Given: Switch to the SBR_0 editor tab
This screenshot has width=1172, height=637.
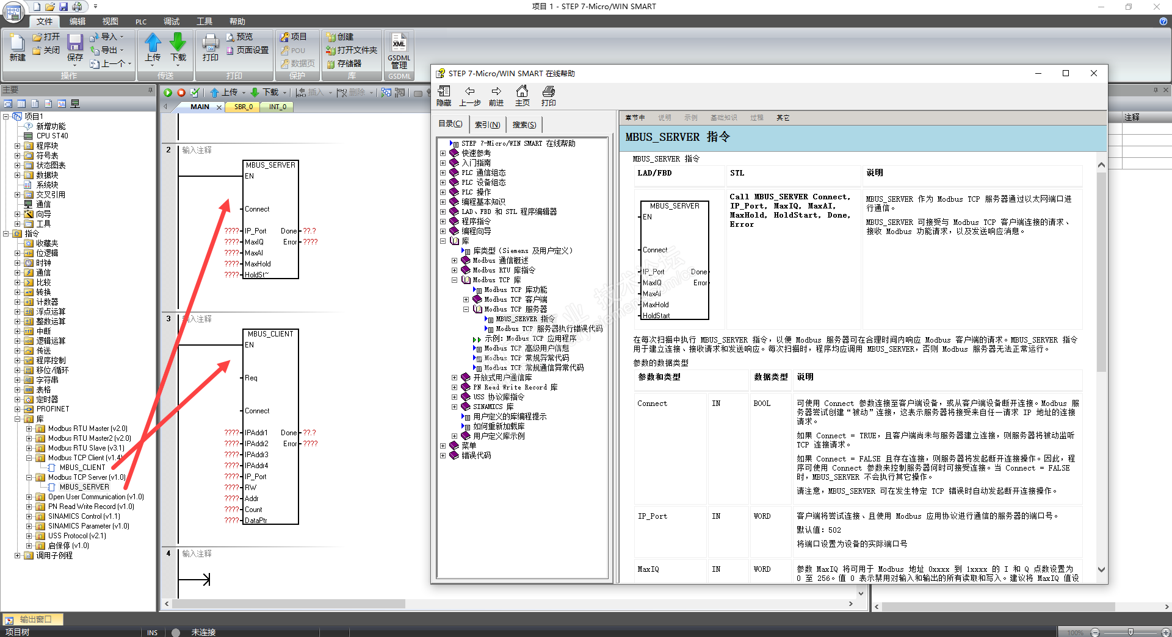Looking at the screenshot, I should (243, 107).
